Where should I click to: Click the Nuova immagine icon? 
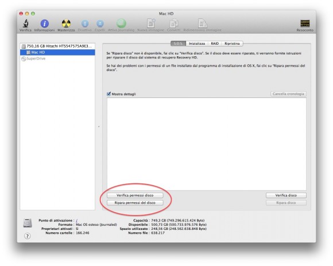[151, 23]
